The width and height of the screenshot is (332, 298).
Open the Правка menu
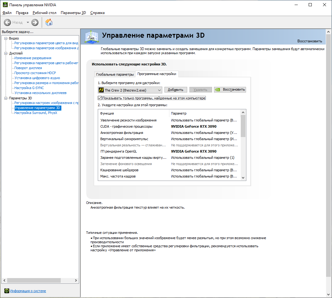[x=22, y=13]
